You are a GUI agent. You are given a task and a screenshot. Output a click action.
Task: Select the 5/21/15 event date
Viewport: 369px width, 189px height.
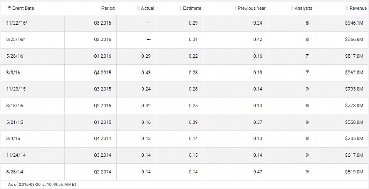(x=14, y=122)
